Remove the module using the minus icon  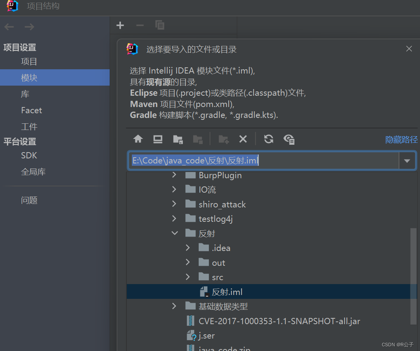(140, 25)
